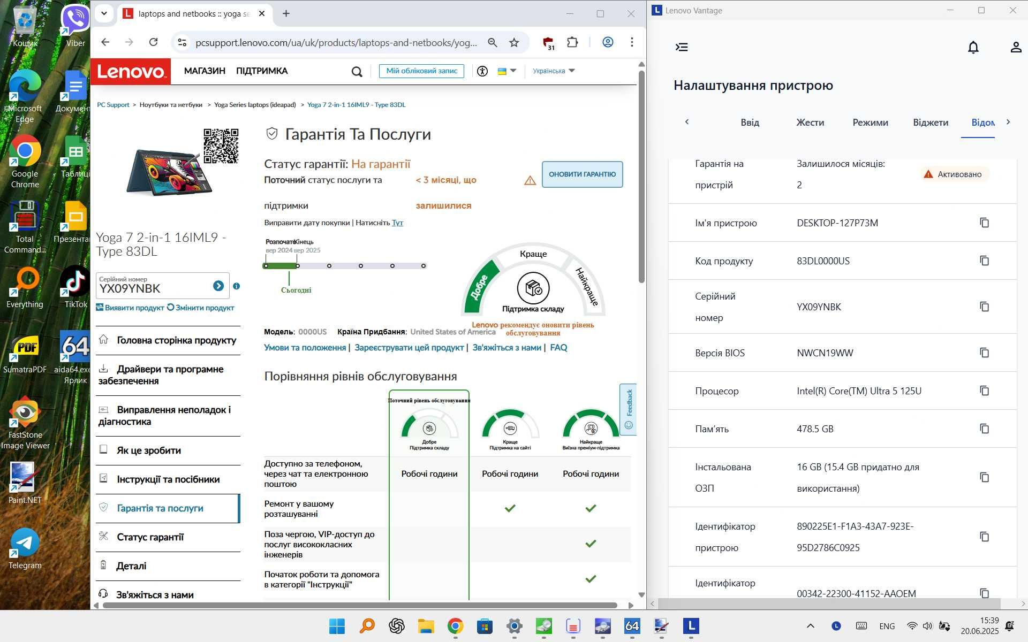This screenshot has height=642, width=1028.
Task: Click the Chrome address bar
Action: point(336,42)
